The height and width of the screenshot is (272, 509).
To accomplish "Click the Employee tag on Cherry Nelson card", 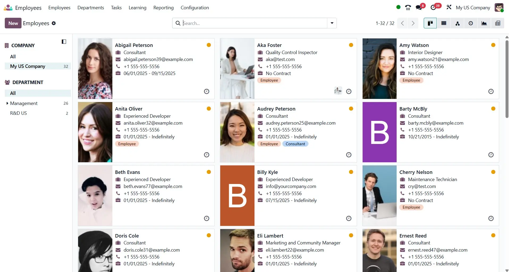I will [411, 207].
